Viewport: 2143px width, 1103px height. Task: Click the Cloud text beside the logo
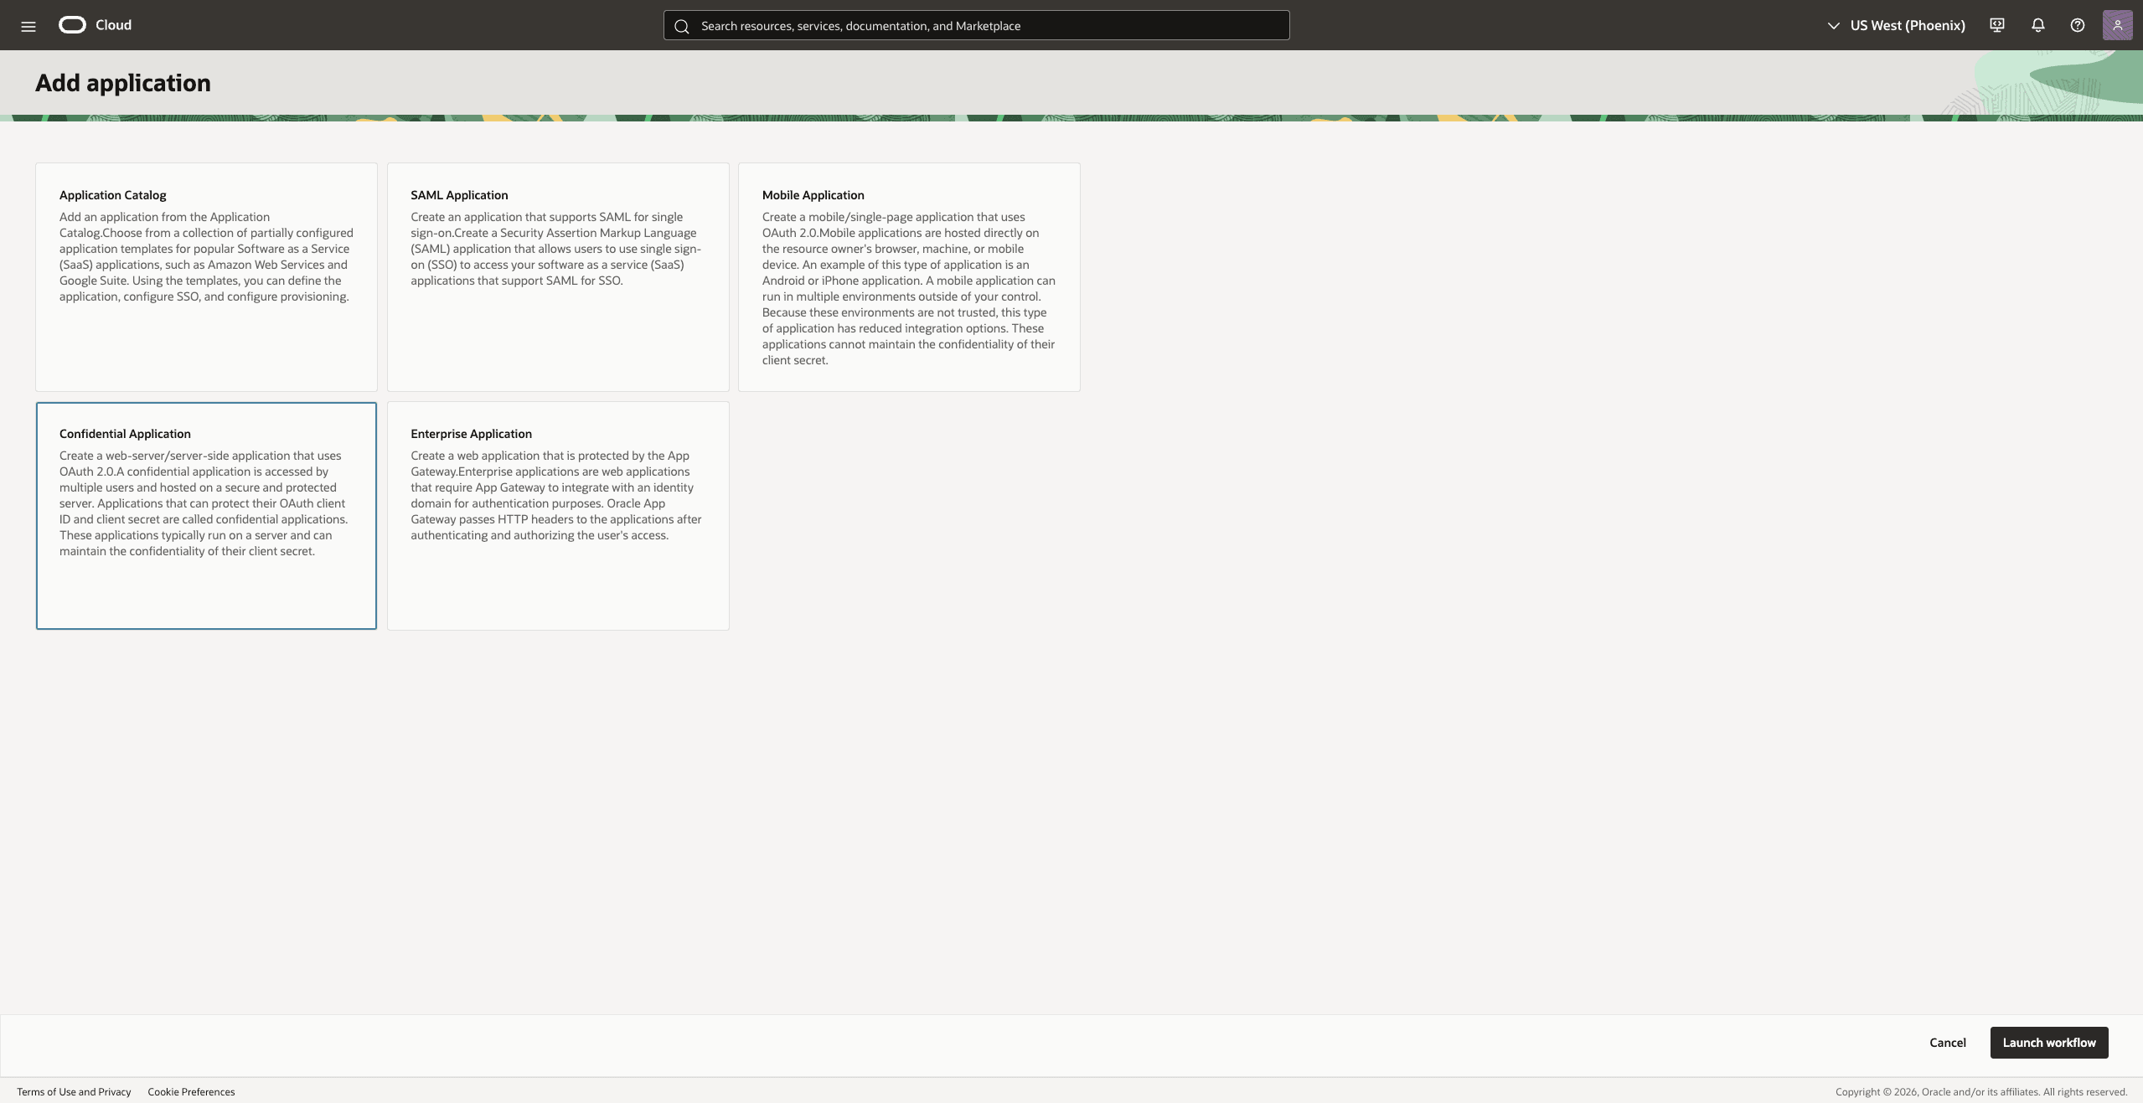tap(113, 25)
